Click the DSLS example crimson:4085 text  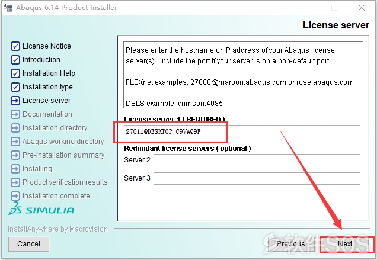pos(174,103)
